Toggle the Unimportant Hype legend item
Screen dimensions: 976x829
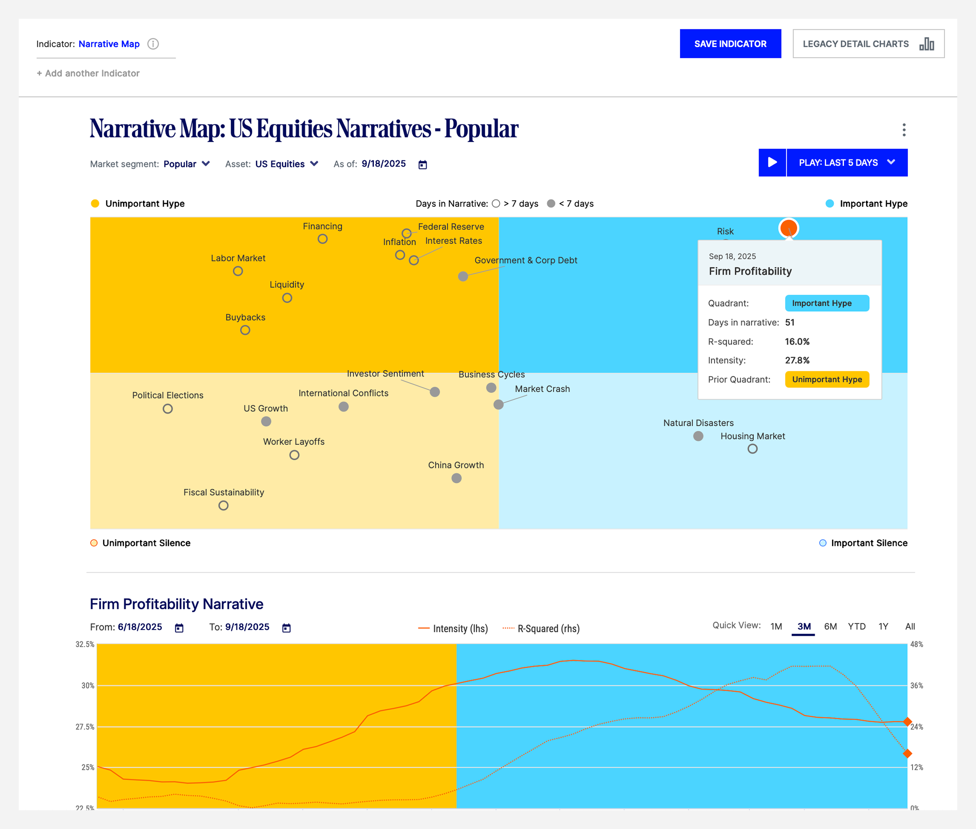click(x=138, y=203)
